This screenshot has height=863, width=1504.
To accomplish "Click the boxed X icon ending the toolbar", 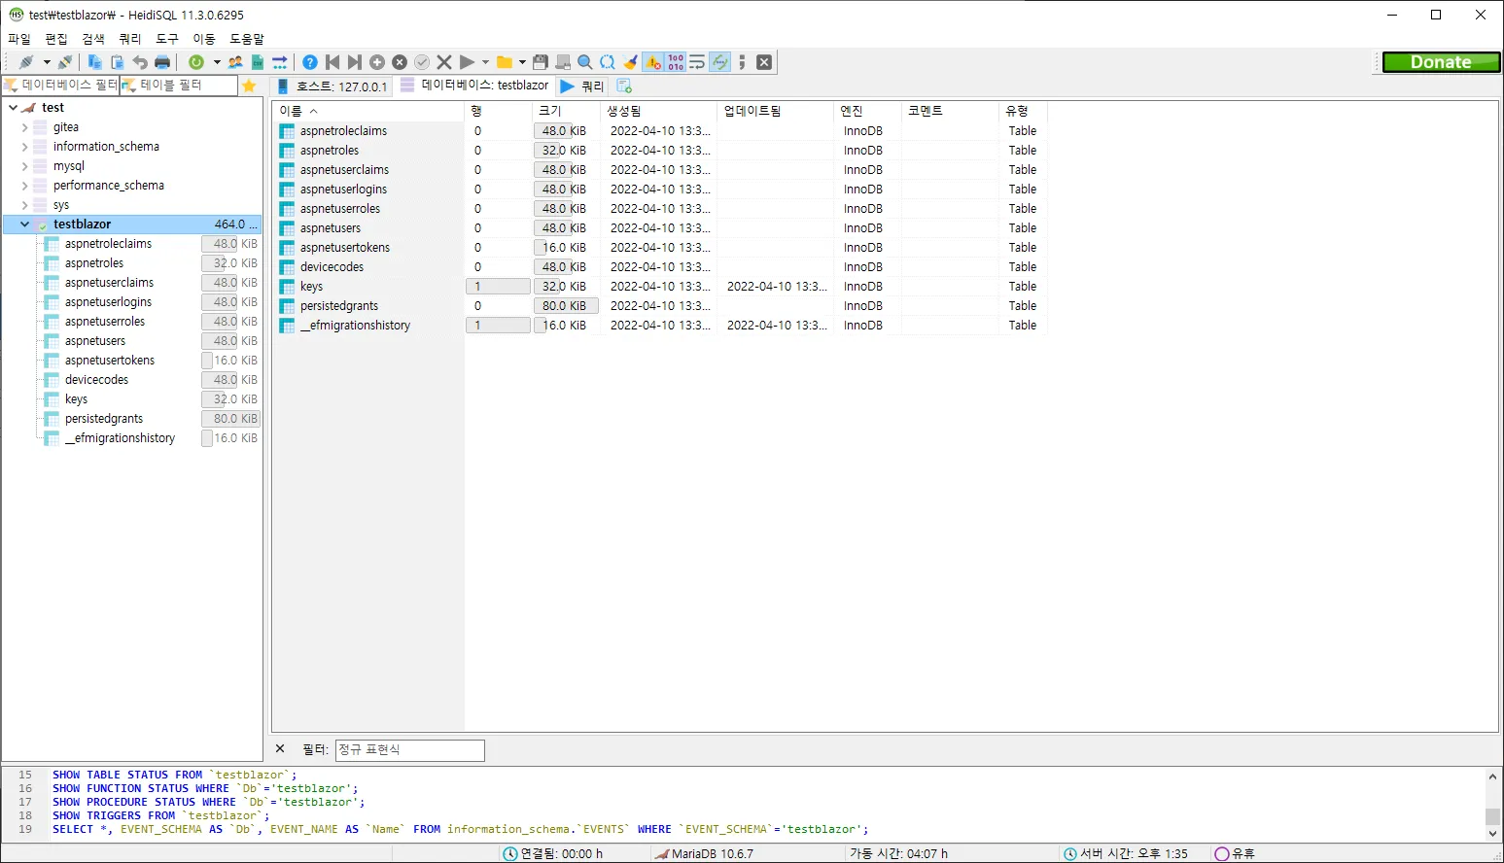I will coord(764,62).
